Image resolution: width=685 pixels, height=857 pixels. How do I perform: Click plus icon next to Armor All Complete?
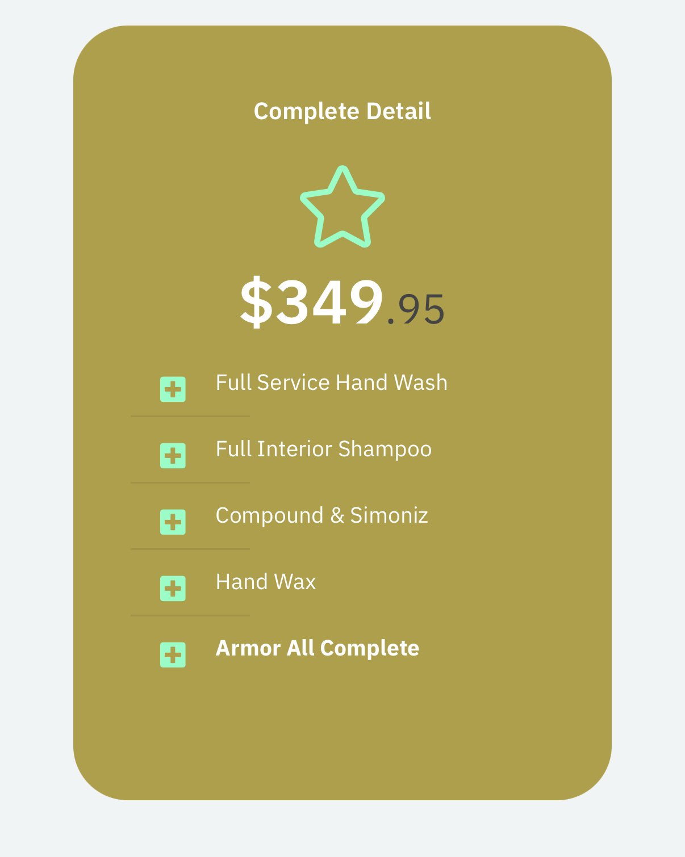point(173,655)
